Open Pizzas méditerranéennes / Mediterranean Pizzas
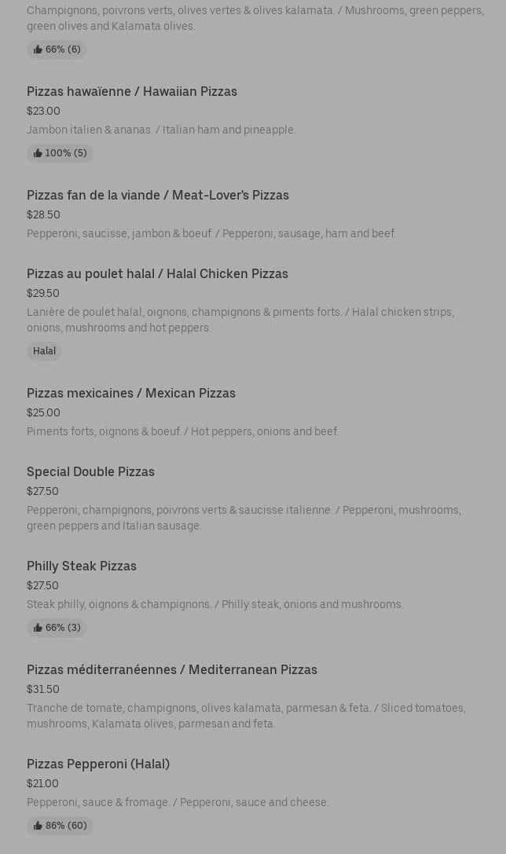506x854 pixels. click(x=171, y=669)
